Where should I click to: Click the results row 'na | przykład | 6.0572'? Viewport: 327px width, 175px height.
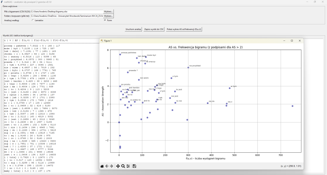click(x=31, y=59)
